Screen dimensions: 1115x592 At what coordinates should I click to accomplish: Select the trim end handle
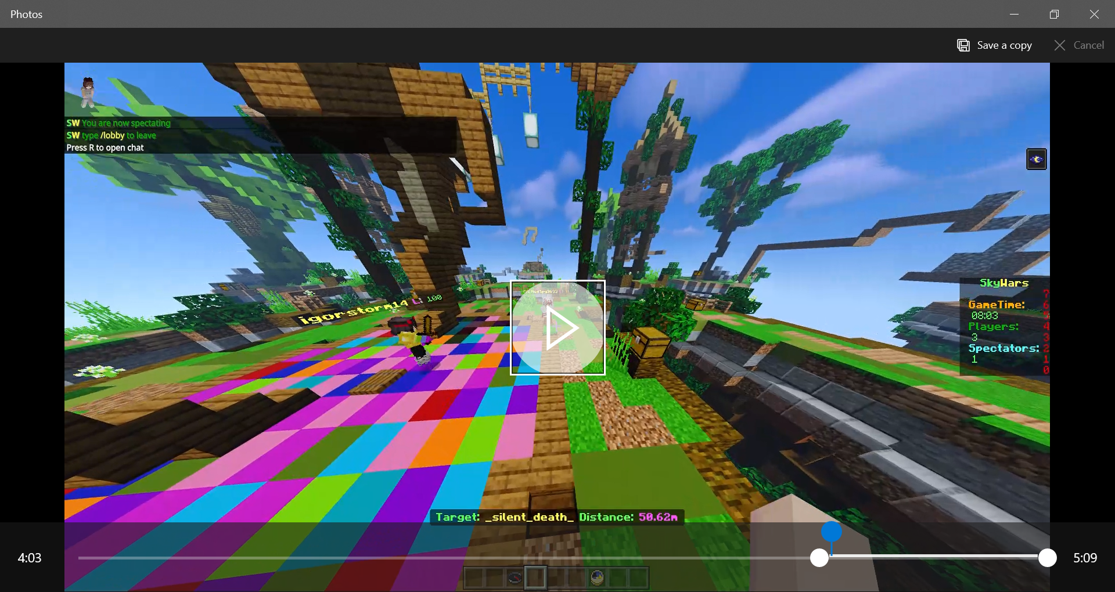(x=1048, y=558)
